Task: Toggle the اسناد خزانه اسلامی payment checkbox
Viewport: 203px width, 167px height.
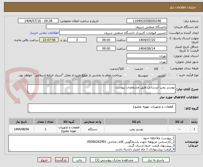Action: coord(125,75)
